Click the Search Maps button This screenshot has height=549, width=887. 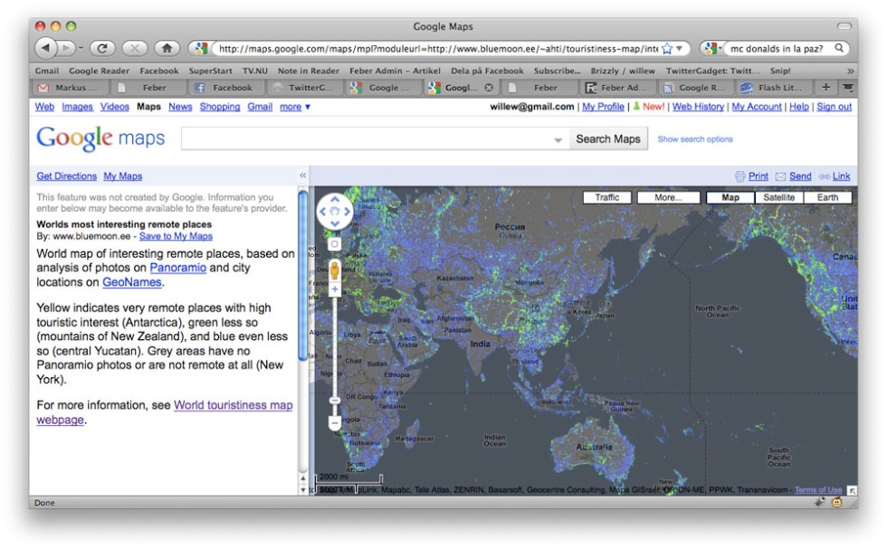(607, 139)
